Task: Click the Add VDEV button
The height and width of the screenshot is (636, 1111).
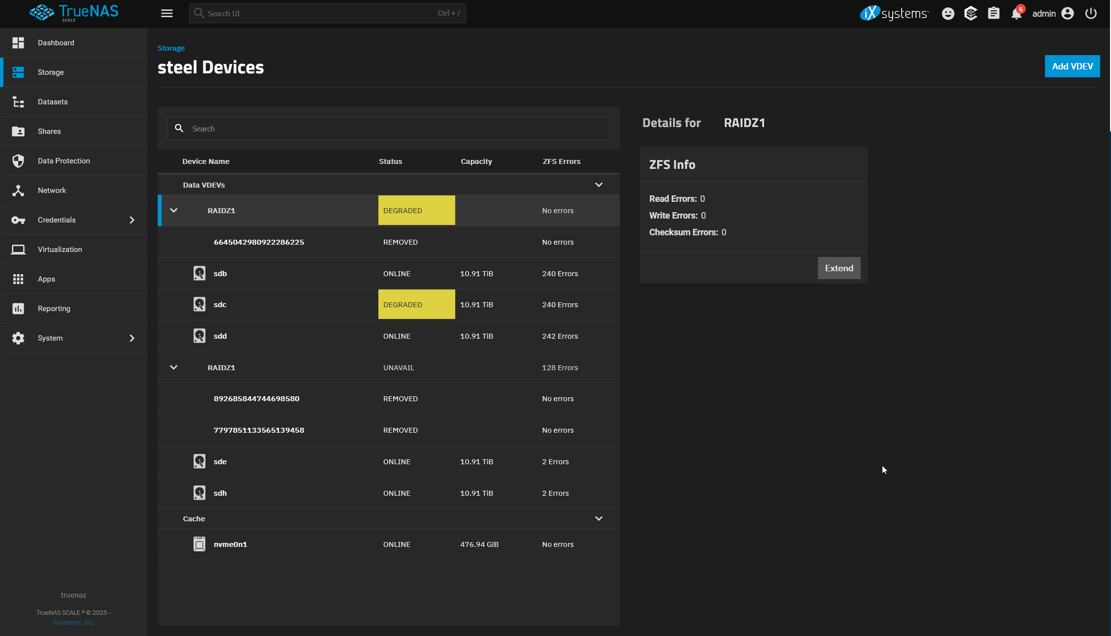Action: [x=1072, y=66]
